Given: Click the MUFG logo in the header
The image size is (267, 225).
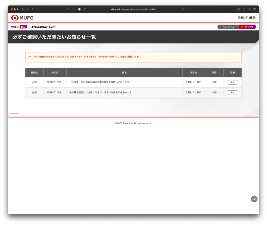Looking at the screenshot, I should point(22,18).
